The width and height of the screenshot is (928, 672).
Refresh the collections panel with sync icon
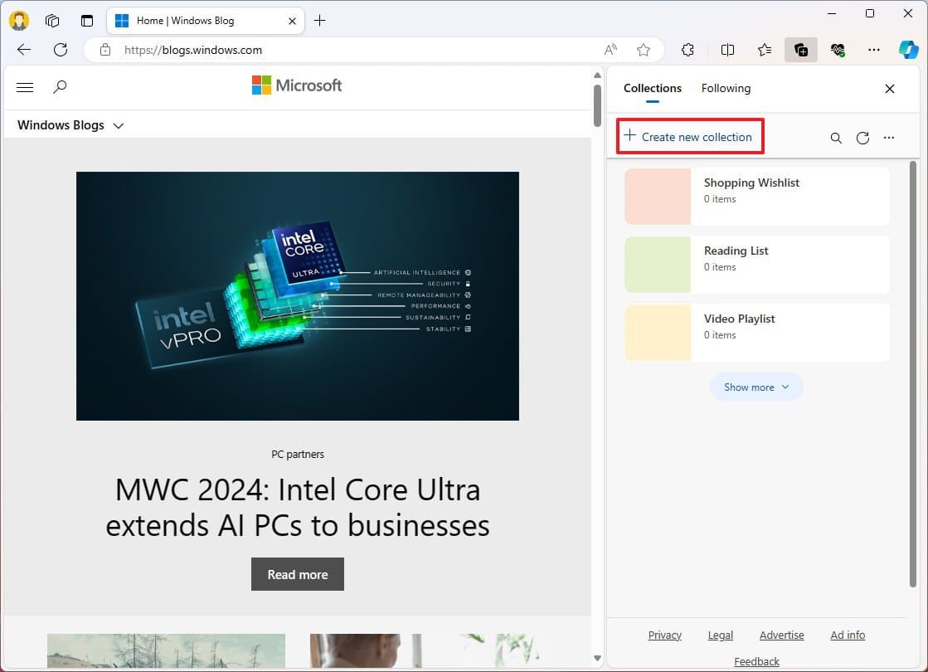pyautogui.click(x=862, y=138)
